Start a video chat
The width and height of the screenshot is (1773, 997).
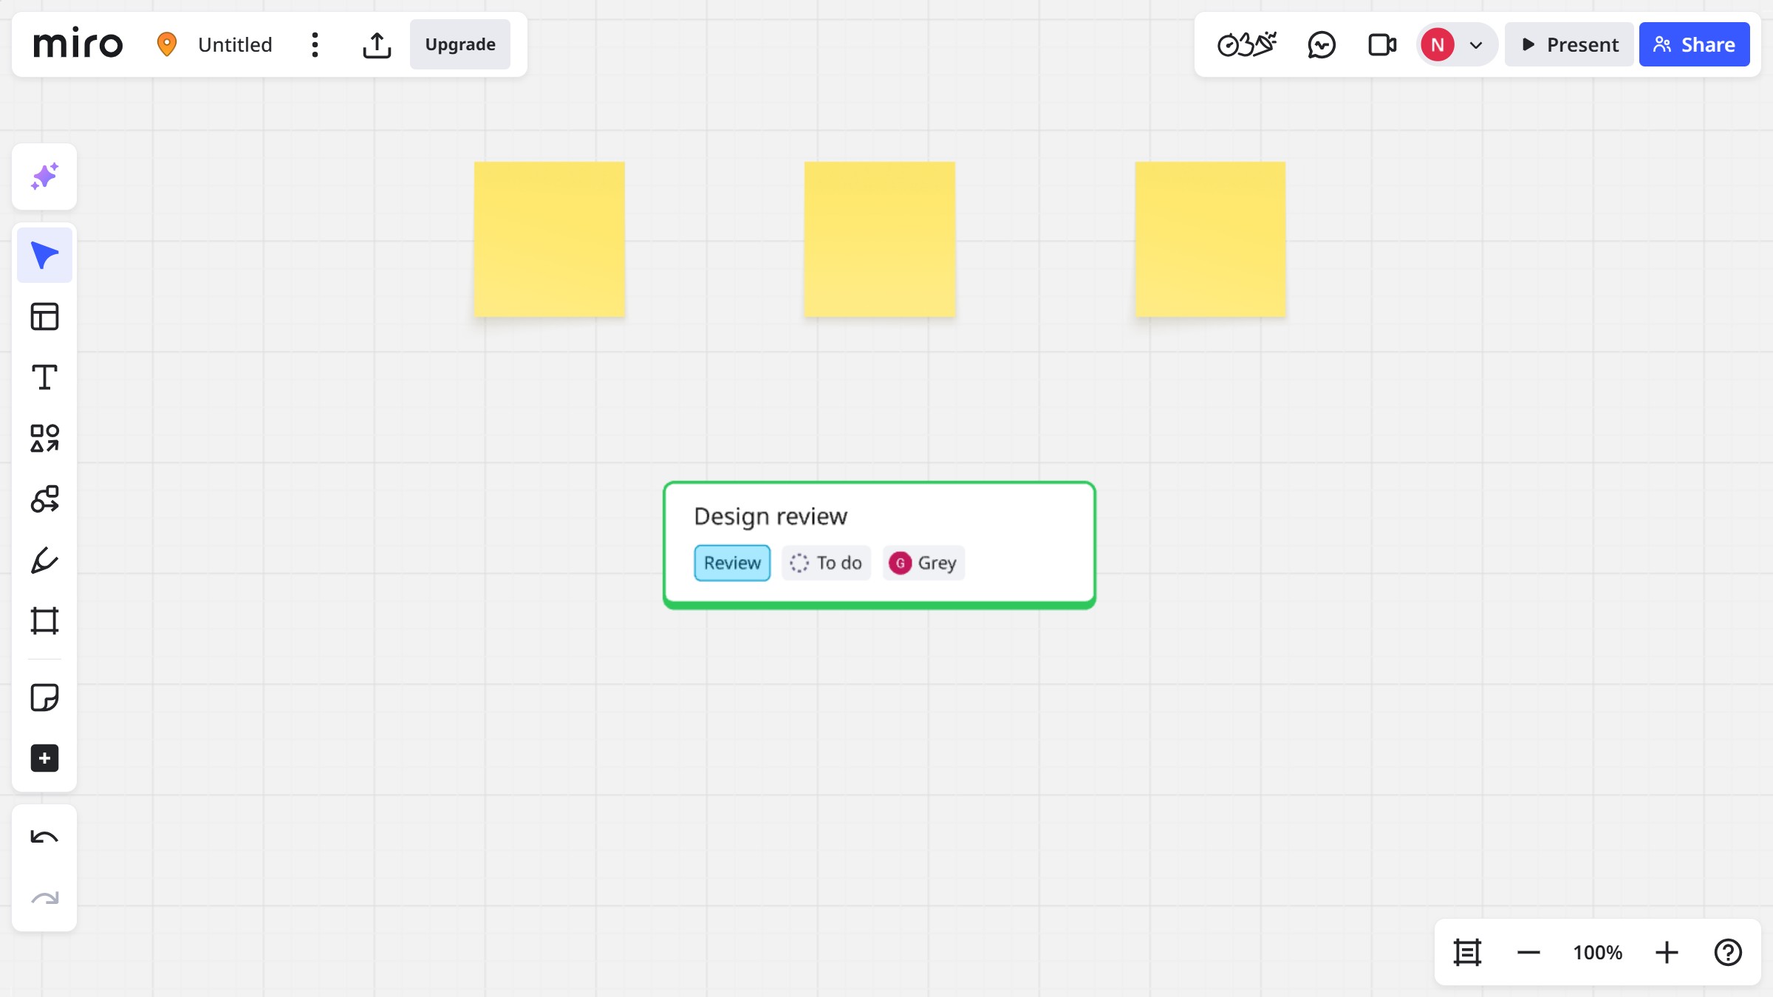(1381, 44)
